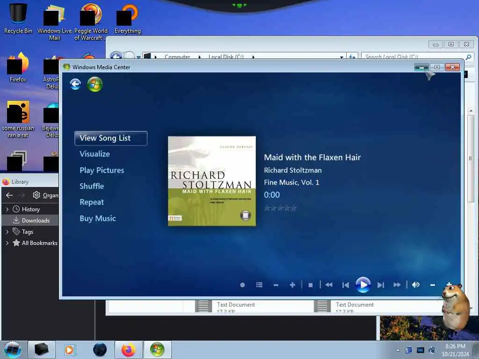This screenshot has width=479, height=359.
Task: Click Local Disk (C:) breadcrumb in Explorer
Action: (x=226, y=57)
